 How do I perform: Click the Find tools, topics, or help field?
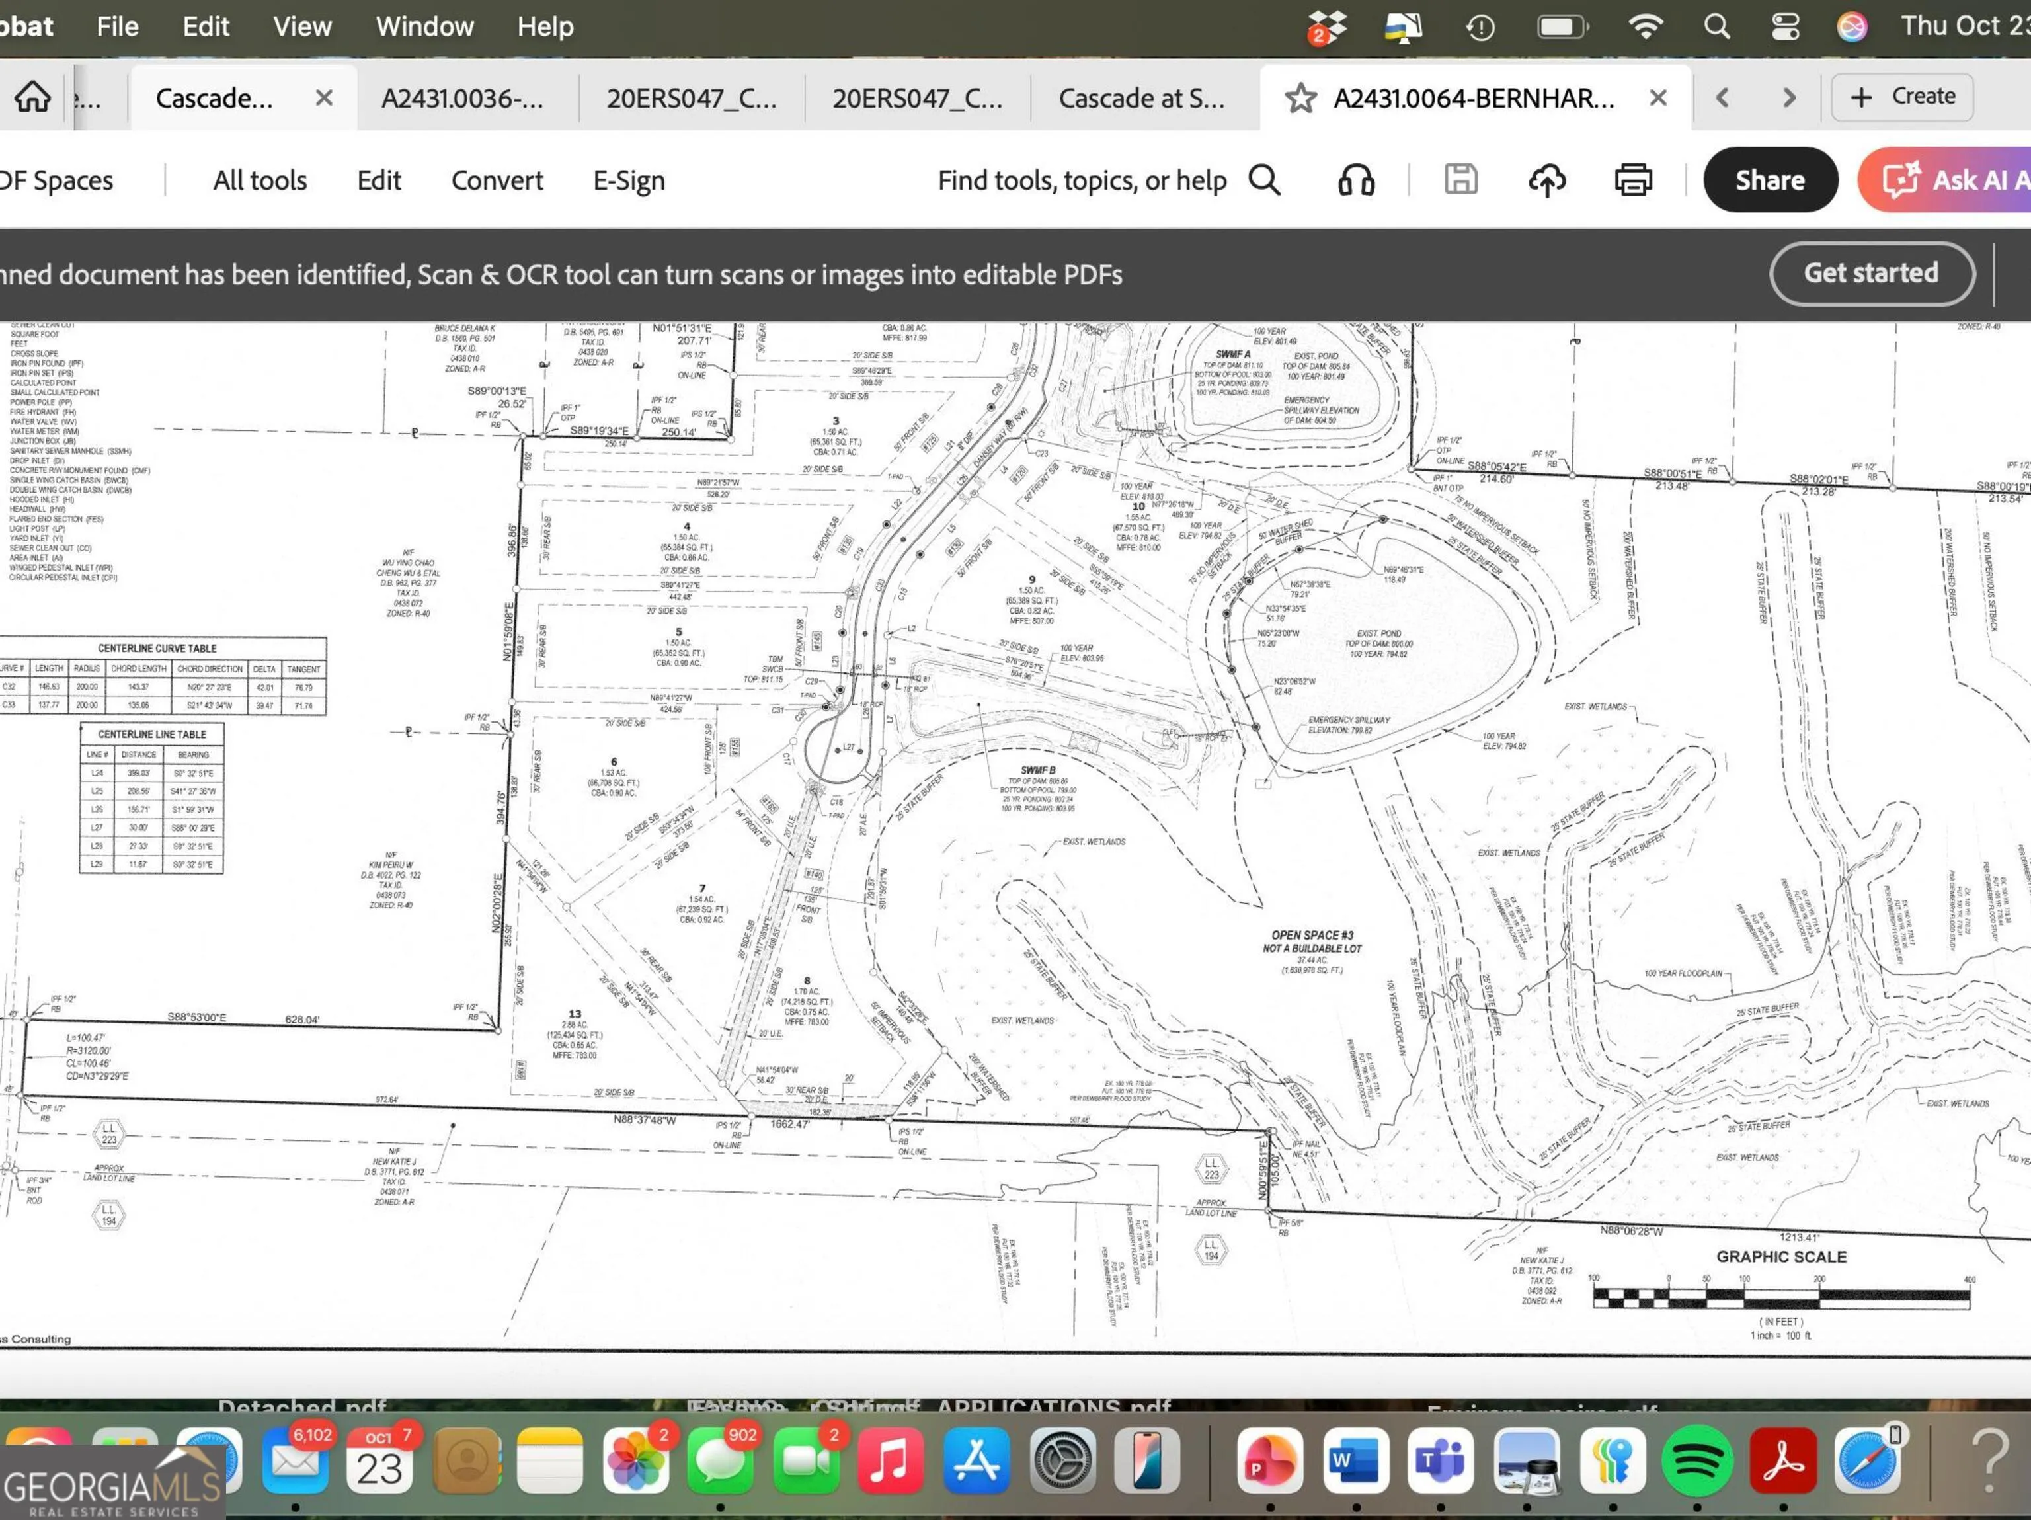click(1084, 180)
